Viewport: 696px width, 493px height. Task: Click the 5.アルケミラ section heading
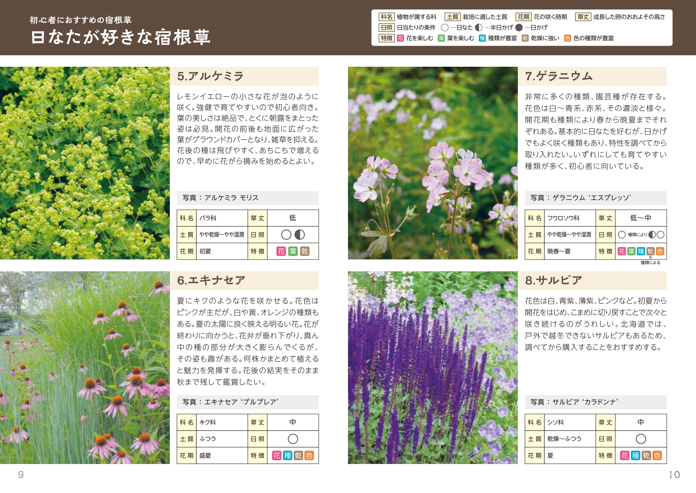[210, 76]
